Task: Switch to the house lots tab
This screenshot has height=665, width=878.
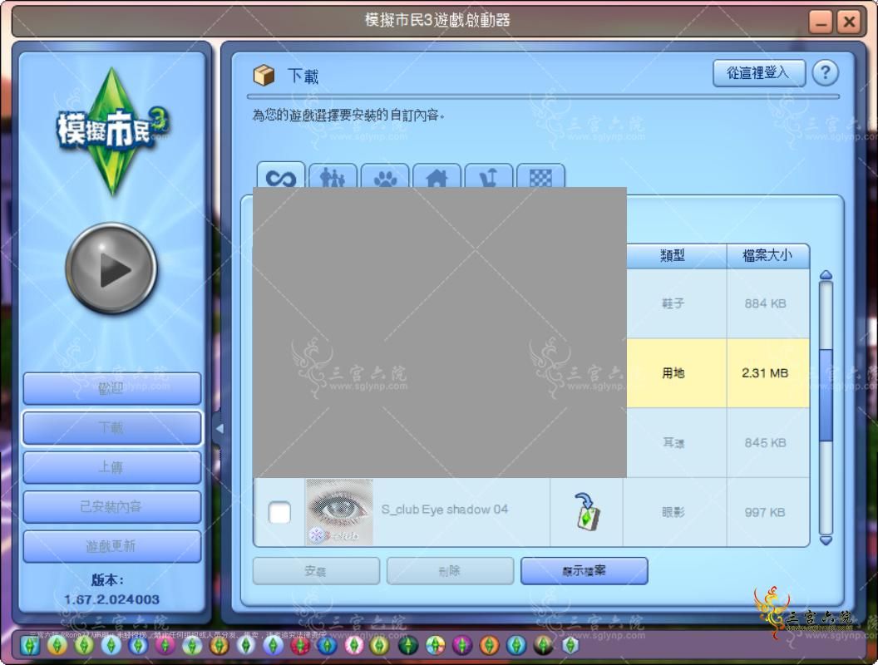Action: click(437, 176)
